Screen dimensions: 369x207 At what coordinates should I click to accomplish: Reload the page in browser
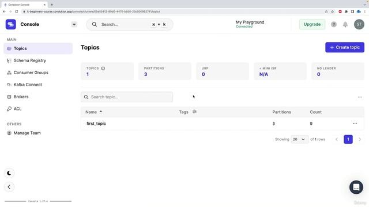(x=17, y=11)
